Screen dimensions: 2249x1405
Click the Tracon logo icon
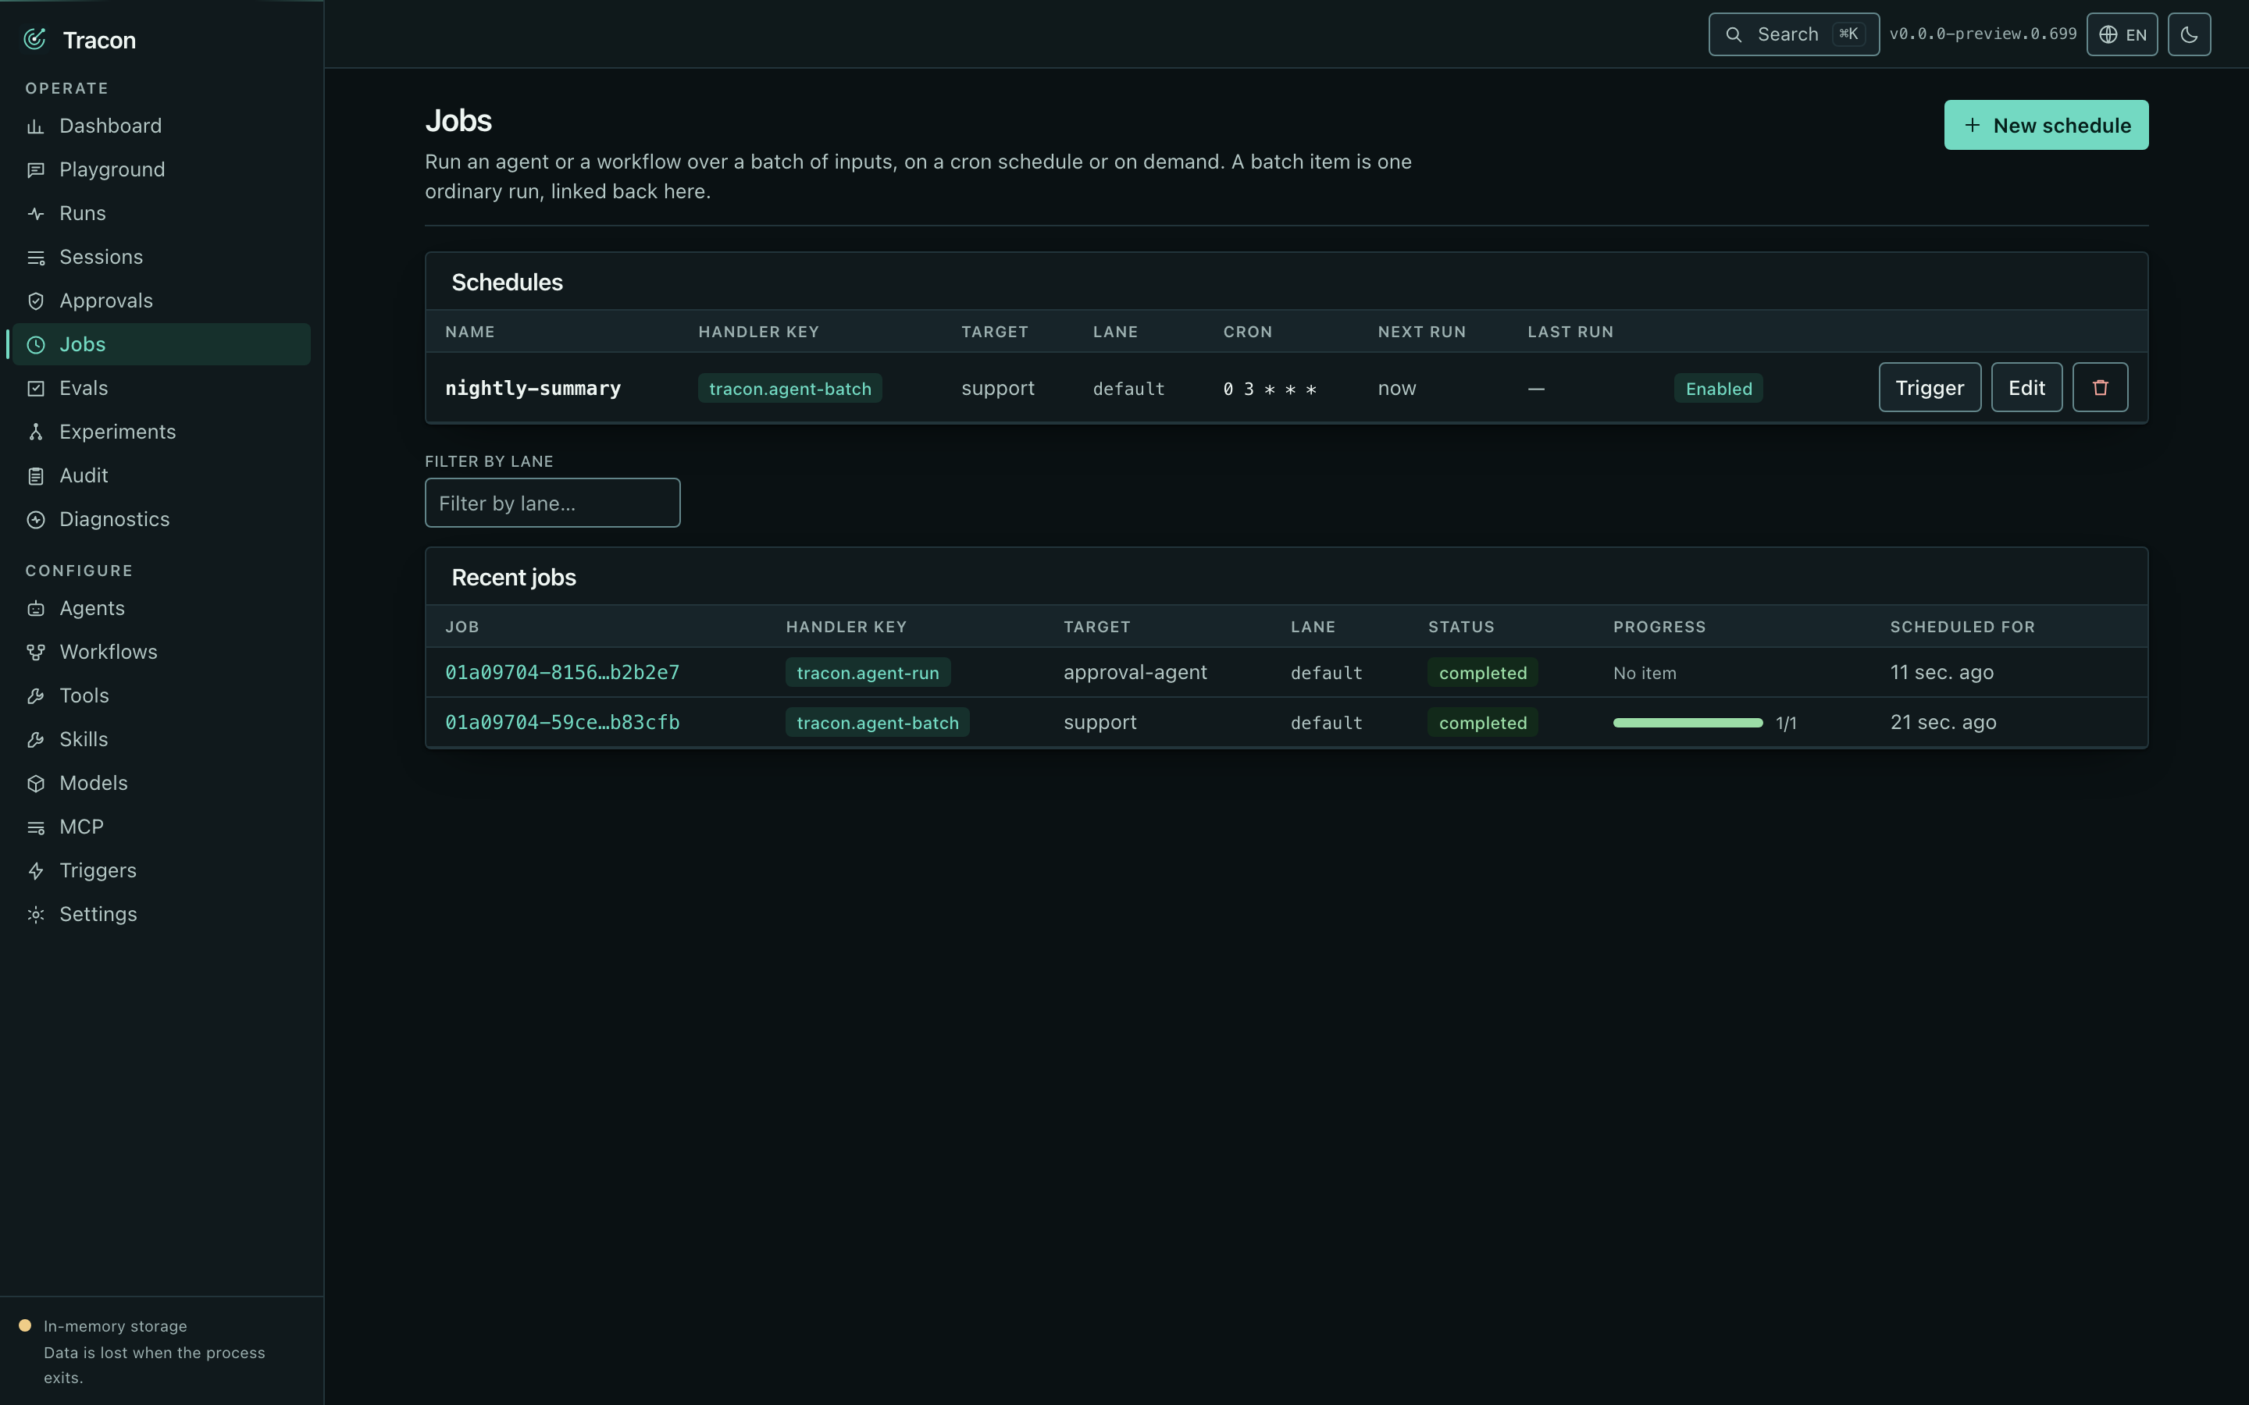tap(34, 39)
